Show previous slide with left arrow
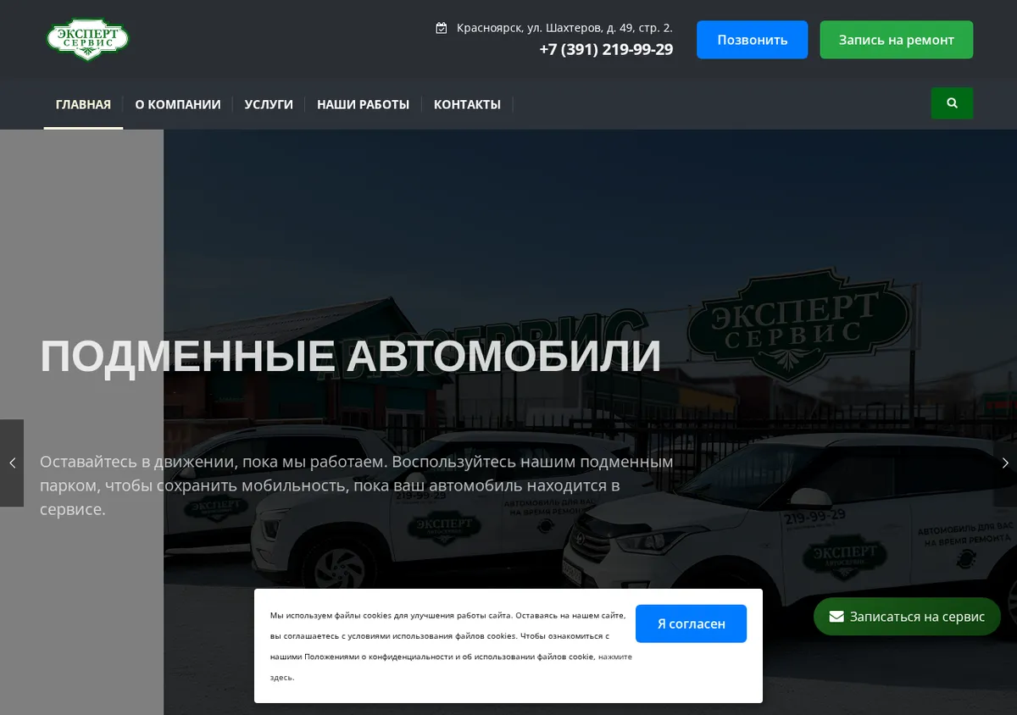Image resolution: width=1017 pixels, height=715 pixels. pyautogui.click(x=12, y=463)
